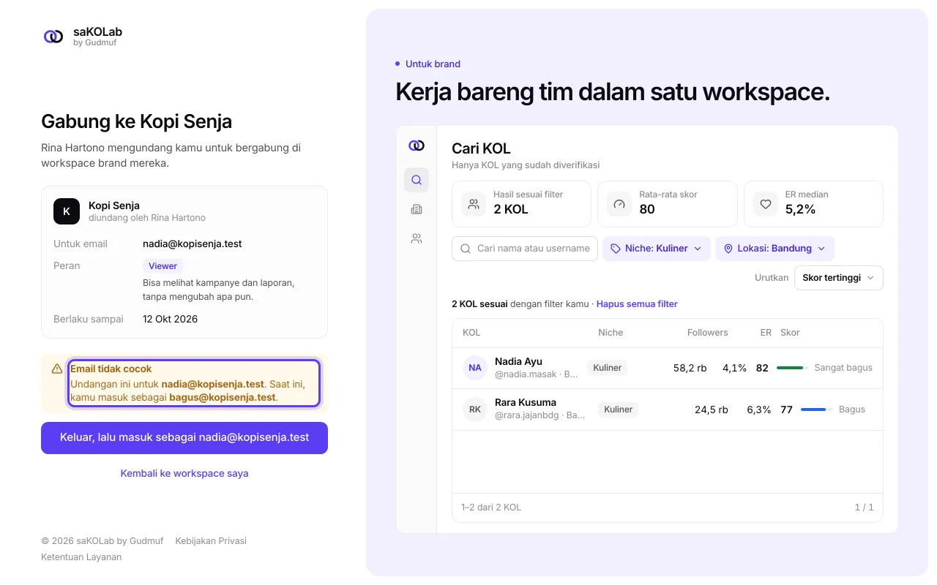
Task: Click Hapus semua filter link
Action: point(637,303)
